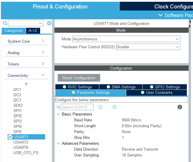The height and width of the screenshot is (162, 193).
Task: Open the gear settings icon above the categories
Action: pos(49,23)
